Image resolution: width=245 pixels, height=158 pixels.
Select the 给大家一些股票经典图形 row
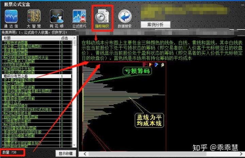(x=37, y=46)
